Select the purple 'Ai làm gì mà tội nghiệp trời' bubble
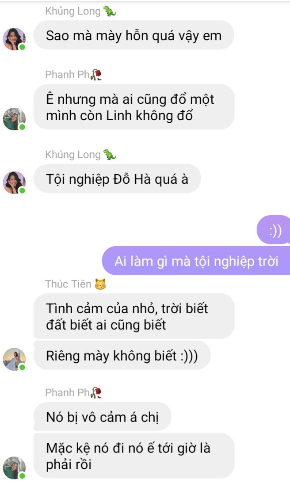 (x=196, y=261)
